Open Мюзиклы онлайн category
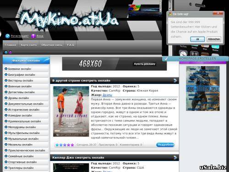The height and width of the screenshot is (172, 229). click(x=26, y=144)
